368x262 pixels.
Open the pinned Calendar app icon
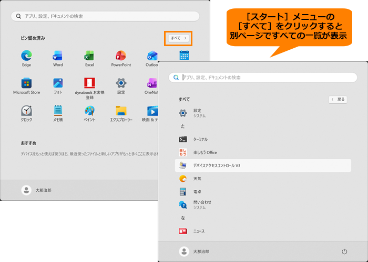184,56
